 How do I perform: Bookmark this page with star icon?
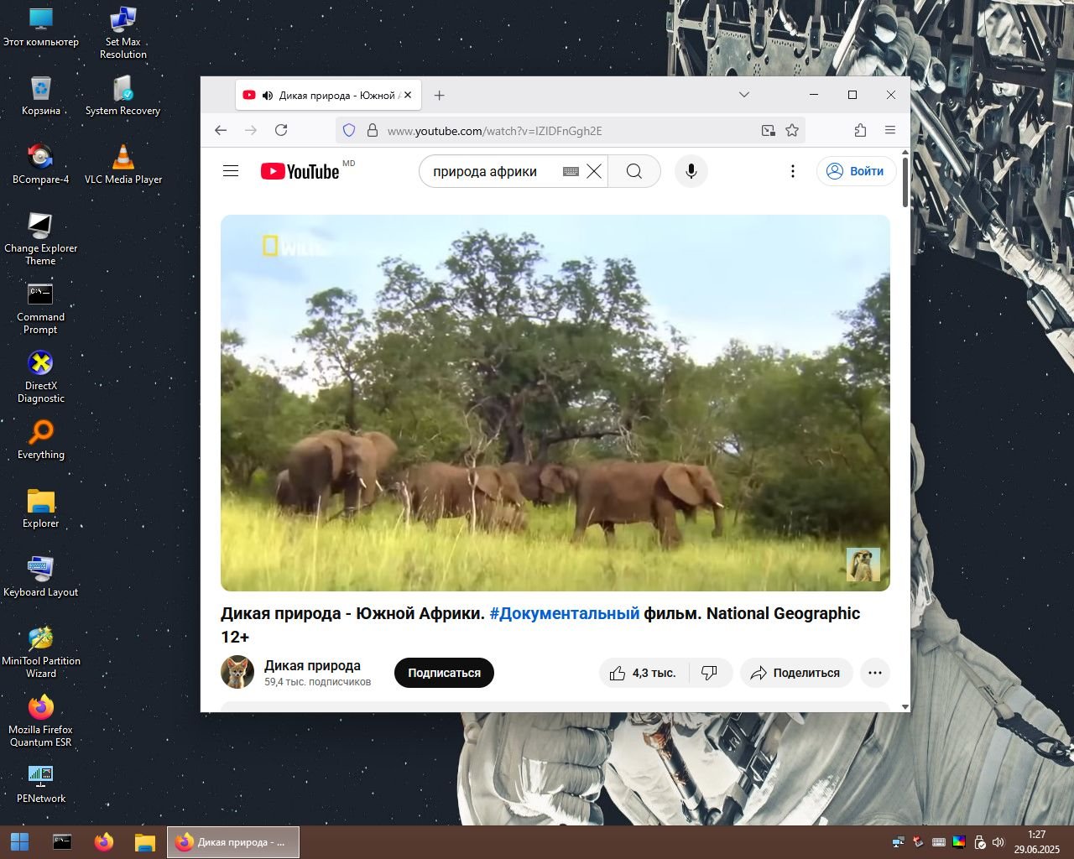(x=791, y=130)
